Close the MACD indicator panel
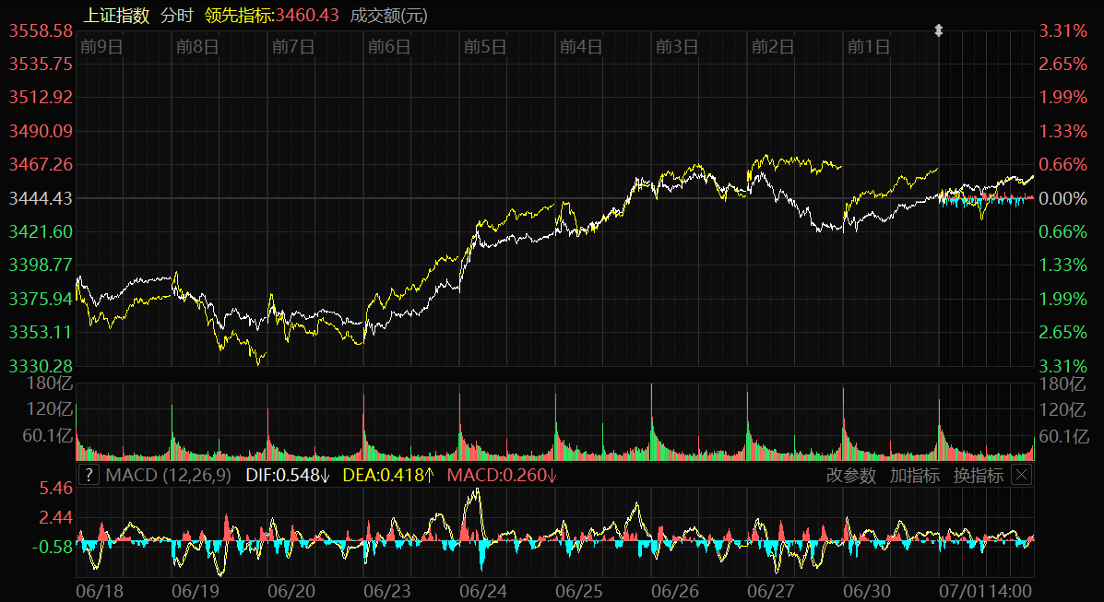This screenshot has width=1104, height=602. 1021,476
